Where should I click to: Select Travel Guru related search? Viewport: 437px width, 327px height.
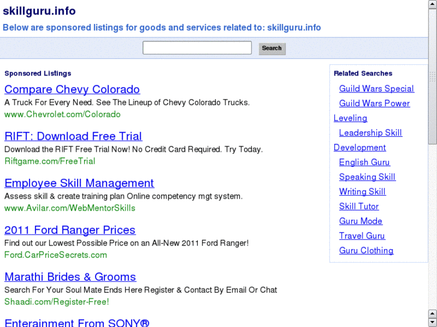pyautogui.click(x=362, y=236)
